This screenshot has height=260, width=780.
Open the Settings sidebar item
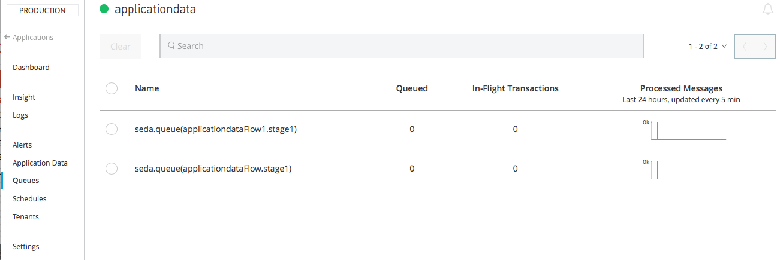pos(26,247)
